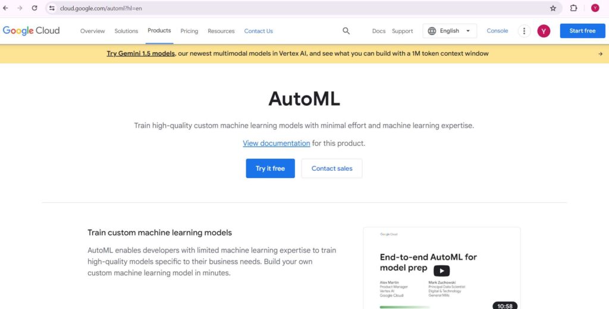Click the Start free button

[582, 31]
